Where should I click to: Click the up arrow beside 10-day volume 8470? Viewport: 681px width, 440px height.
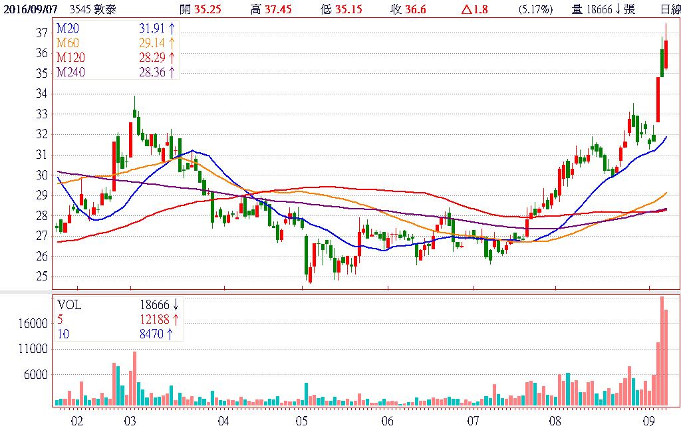pos(170,334)
